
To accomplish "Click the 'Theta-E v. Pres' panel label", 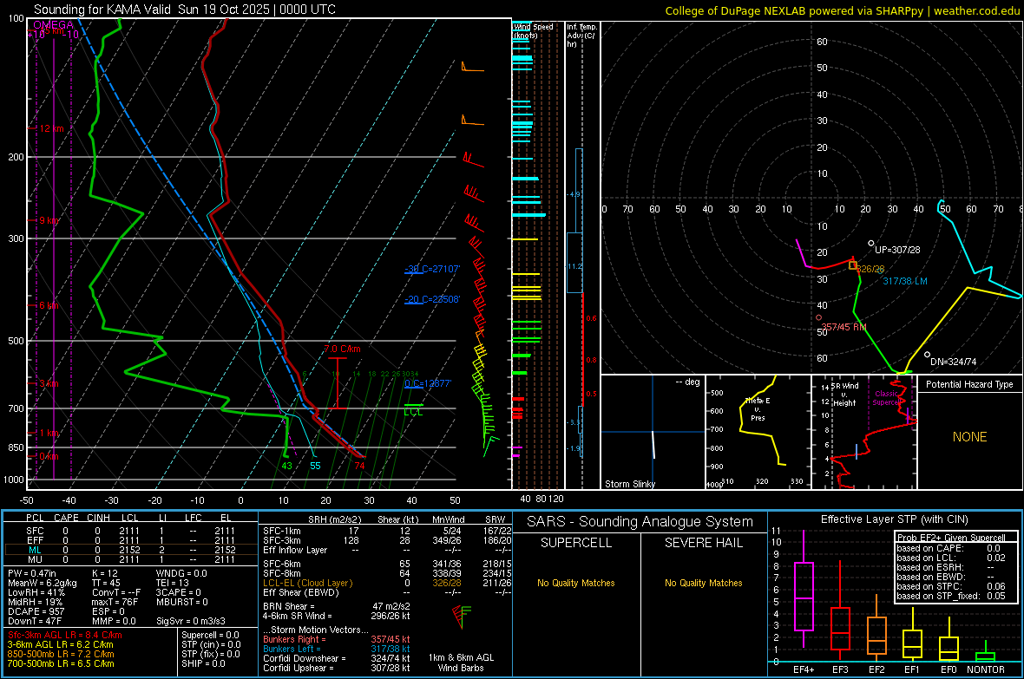I will tap(758, 408).
